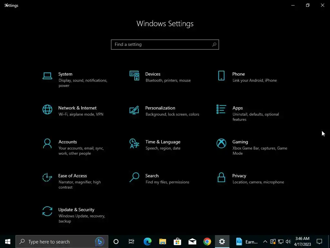The width and height of the screenshot is (330, 248).
Task: Open Time & Language clock icon
Action: [x=134, y=143]
